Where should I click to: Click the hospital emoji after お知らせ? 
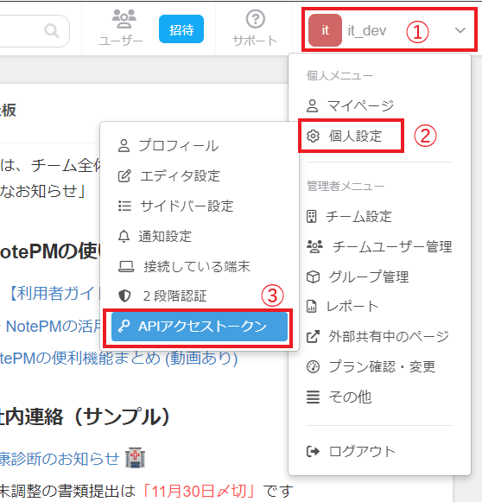click(x=135, y=458)
